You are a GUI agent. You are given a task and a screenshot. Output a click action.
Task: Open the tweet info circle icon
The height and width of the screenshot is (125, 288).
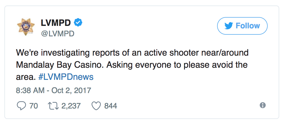click(263, 105)
